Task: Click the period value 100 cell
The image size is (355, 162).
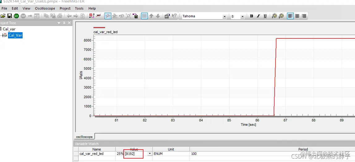Action: [x=272, y=154]
